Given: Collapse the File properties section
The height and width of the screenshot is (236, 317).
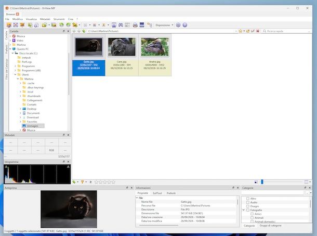Looking at the screenshot, I should 137,198.
